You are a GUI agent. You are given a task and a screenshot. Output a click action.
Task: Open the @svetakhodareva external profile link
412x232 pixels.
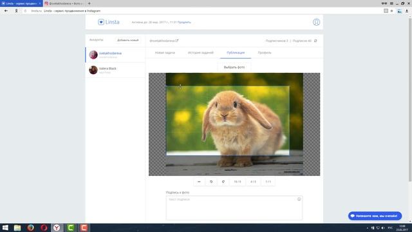164,41
